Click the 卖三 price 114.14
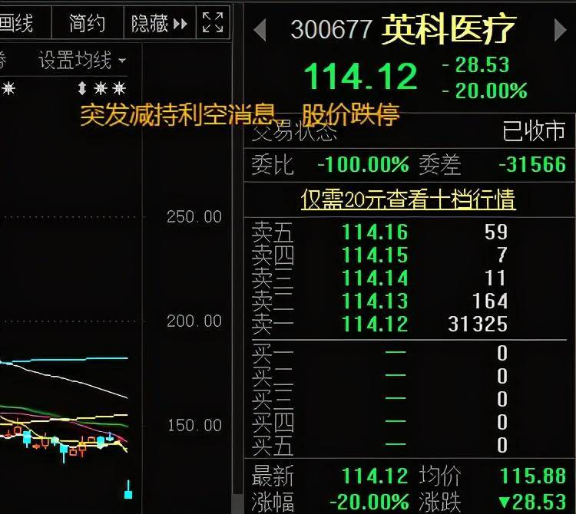576x514 pixels. click(375, 278)
